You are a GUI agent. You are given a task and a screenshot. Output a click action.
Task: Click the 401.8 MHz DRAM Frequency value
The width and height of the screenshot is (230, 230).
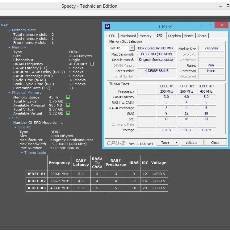tap(78, 64)
